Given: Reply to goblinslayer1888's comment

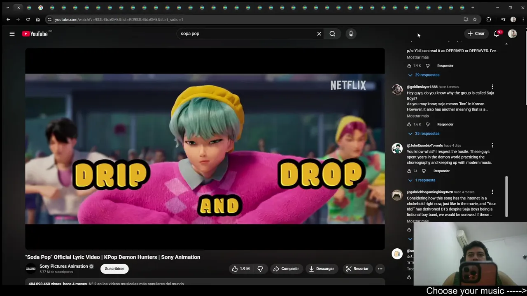Looking at the screenshot, I should tap(445, 125).
